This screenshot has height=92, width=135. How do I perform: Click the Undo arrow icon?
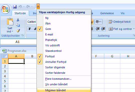20,7
